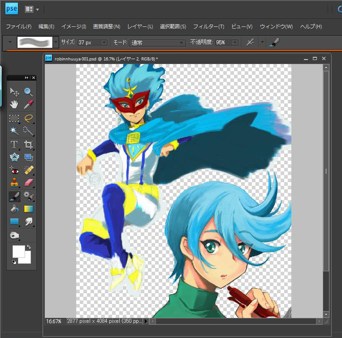
Task: Open the フィルター(T) menu
Action: [209, 26]
